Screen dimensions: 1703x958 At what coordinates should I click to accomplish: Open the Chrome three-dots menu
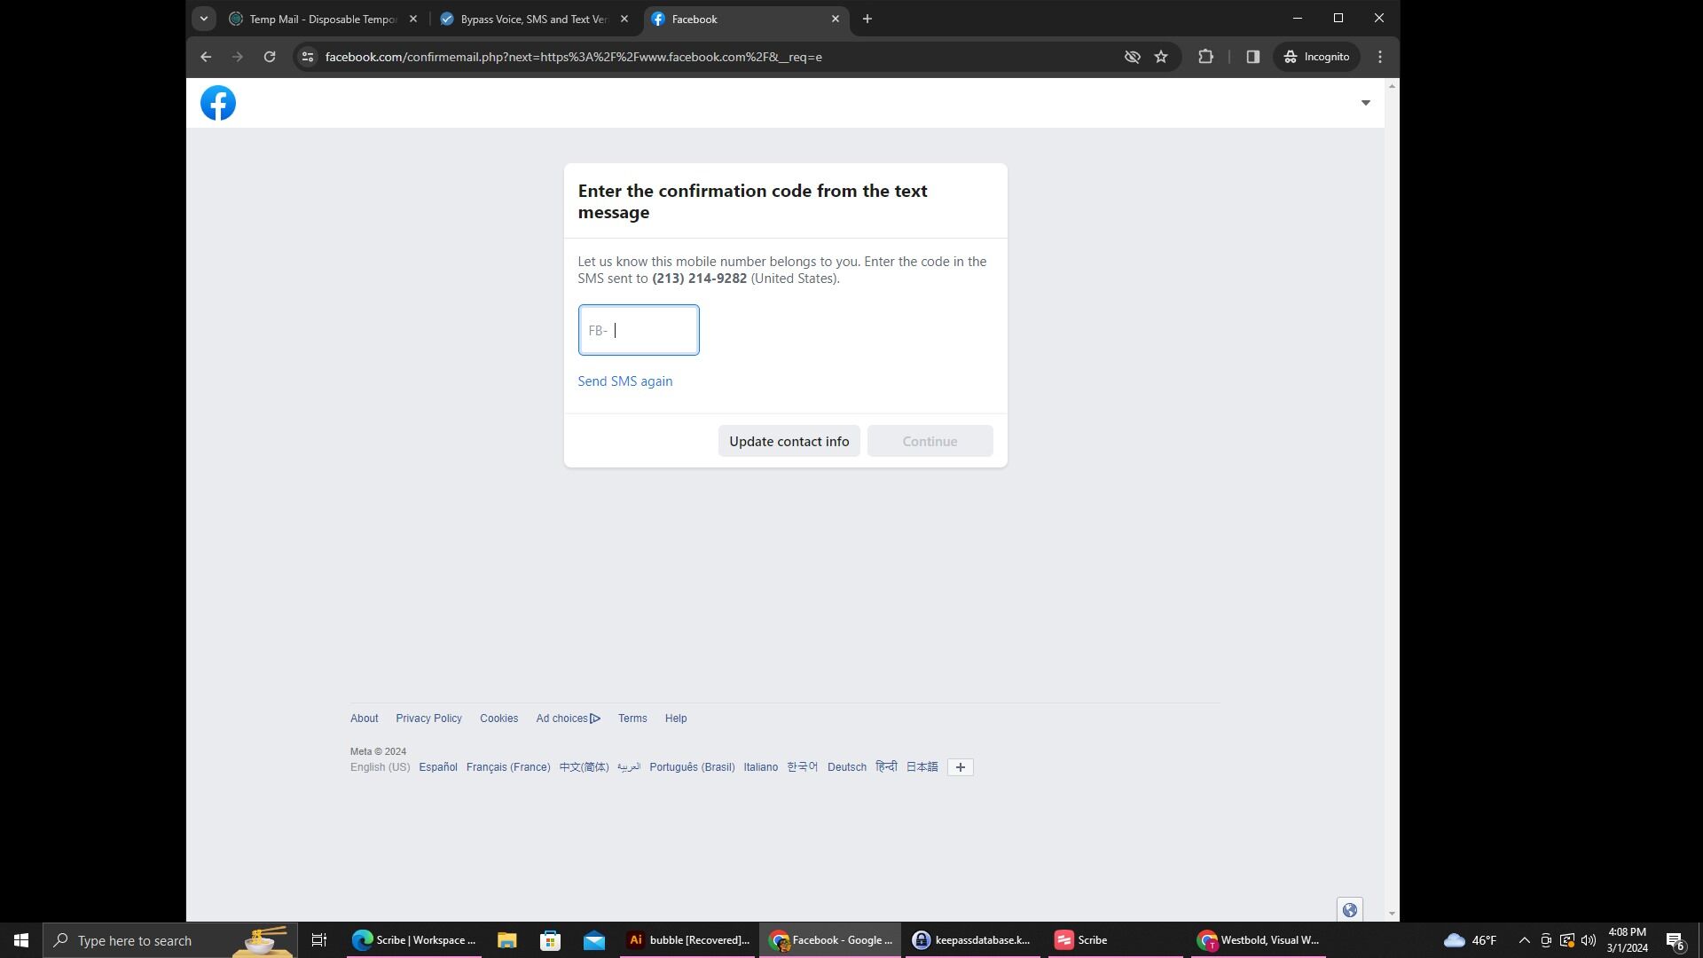pos(1380,57)
